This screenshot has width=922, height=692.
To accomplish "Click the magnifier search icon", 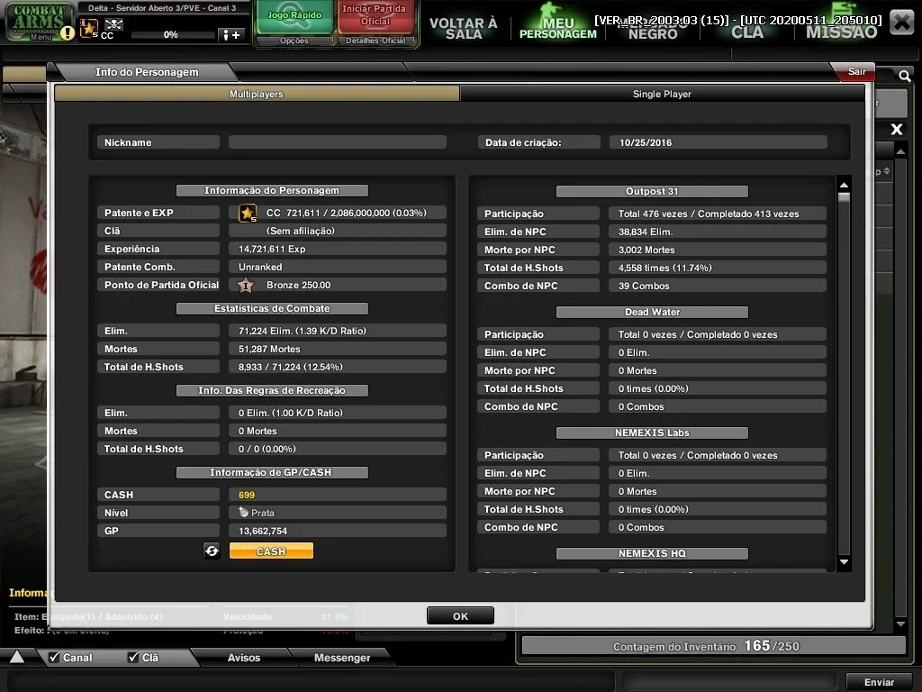I will click(904, 76).
